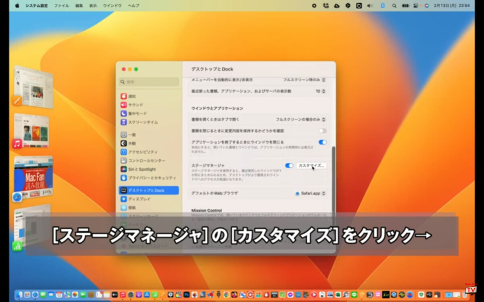
Task: Click the Mac Fan Safari thumbnail in Stage Manager
Action: 33,177
